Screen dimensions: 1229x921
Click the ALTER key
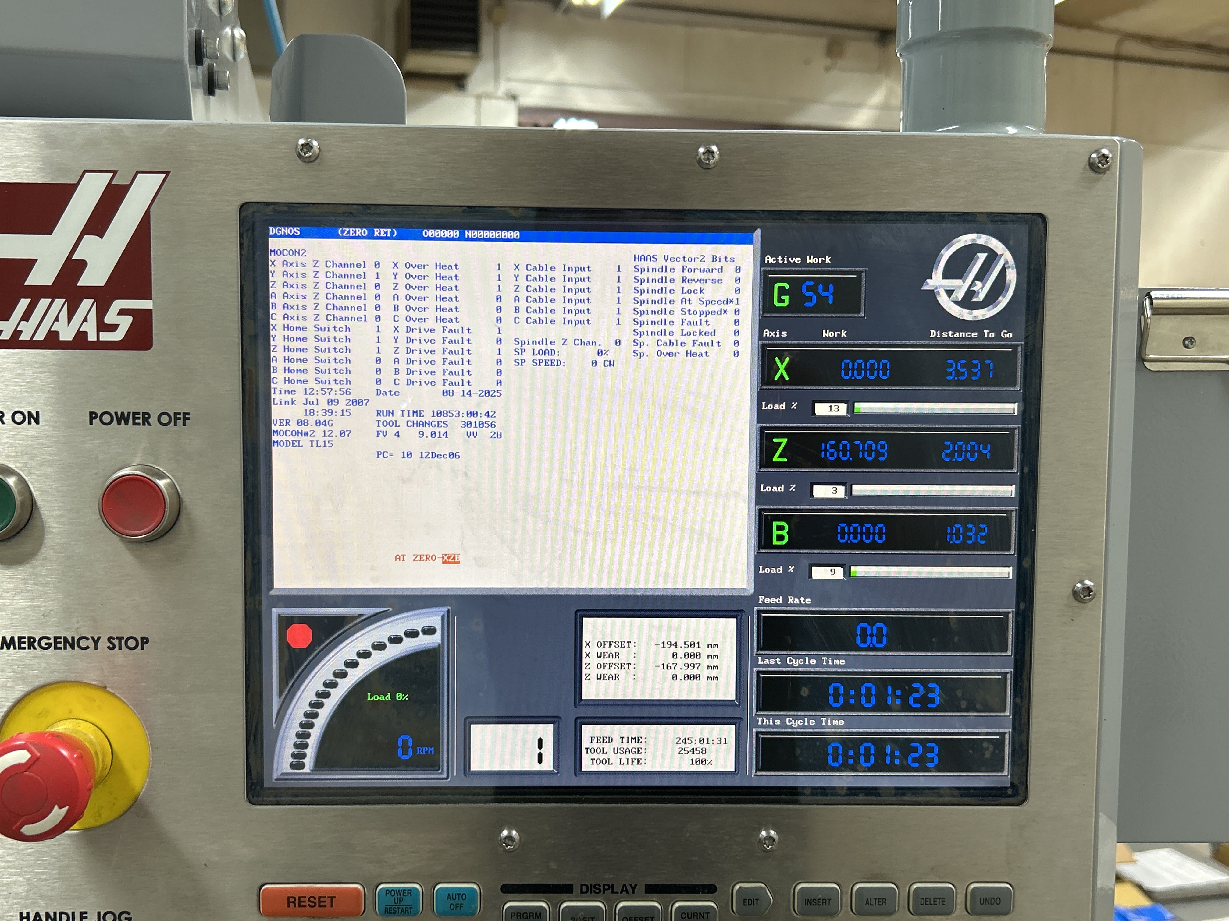click(876, 902)
